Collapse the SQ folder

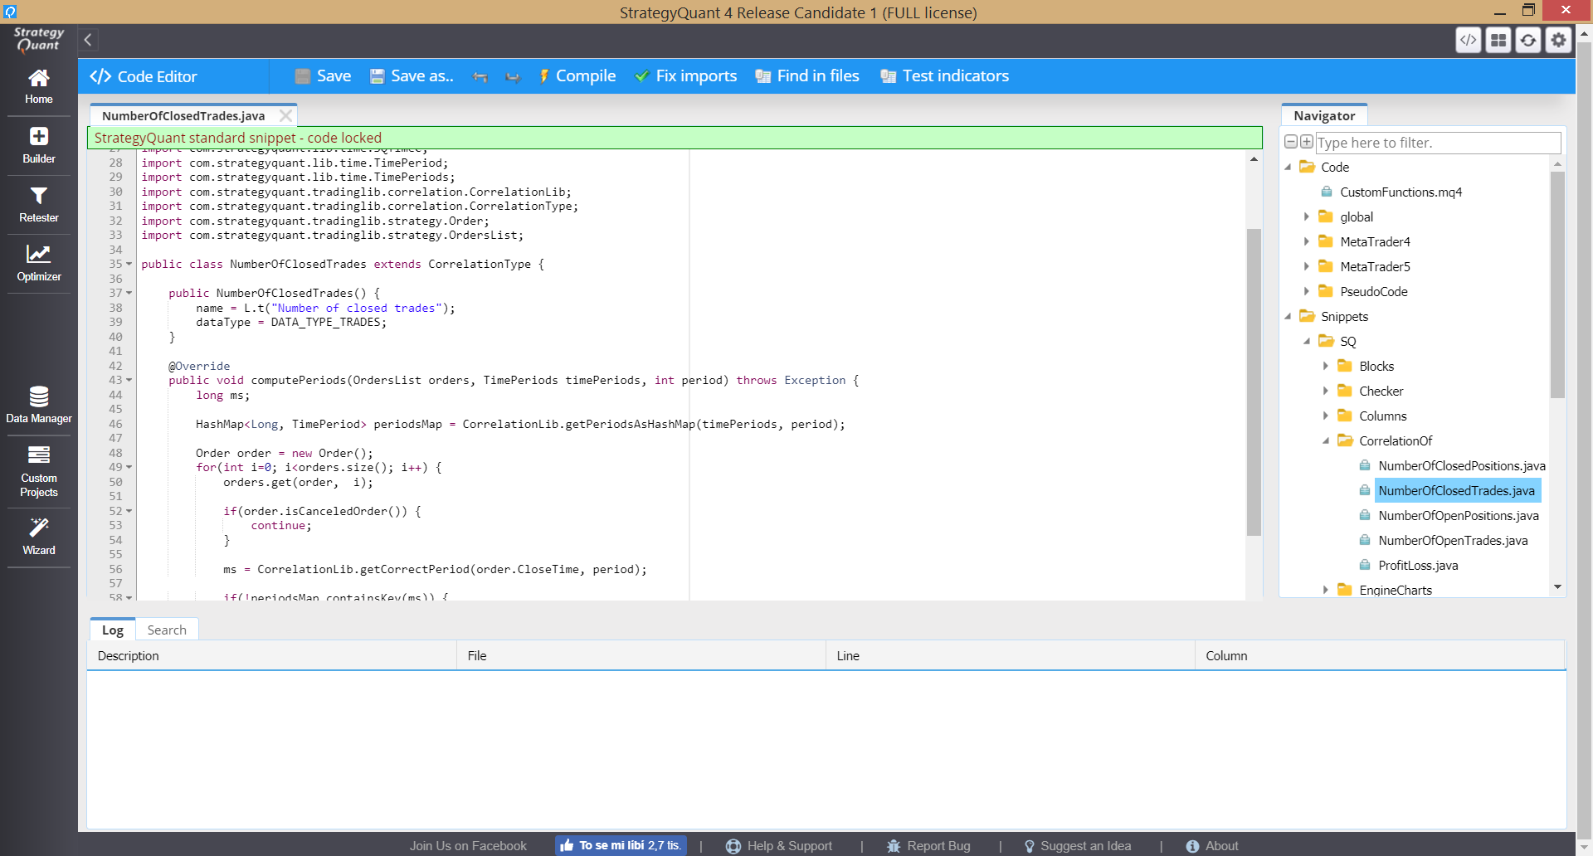tap(1307, 341)
